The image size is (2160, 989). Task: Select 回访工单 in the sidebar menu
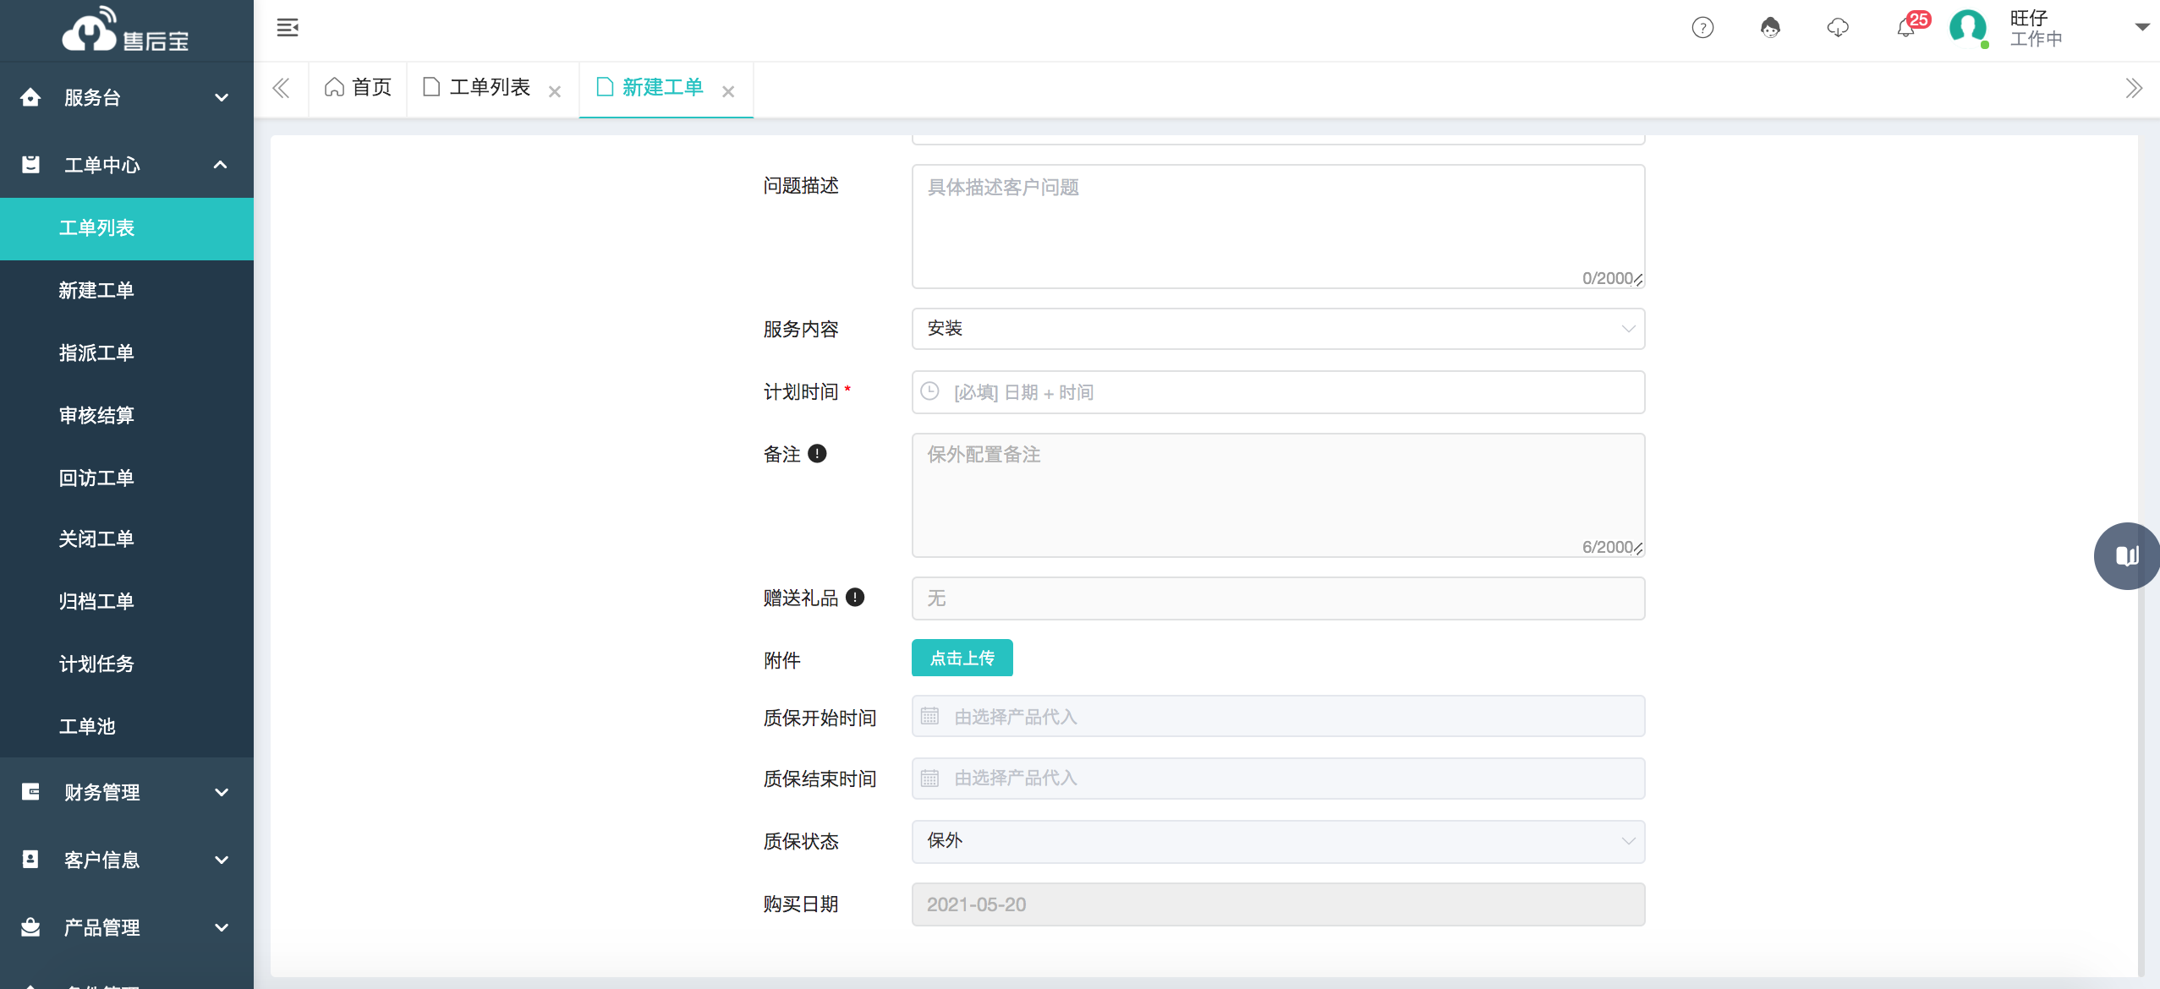(96, 478)
